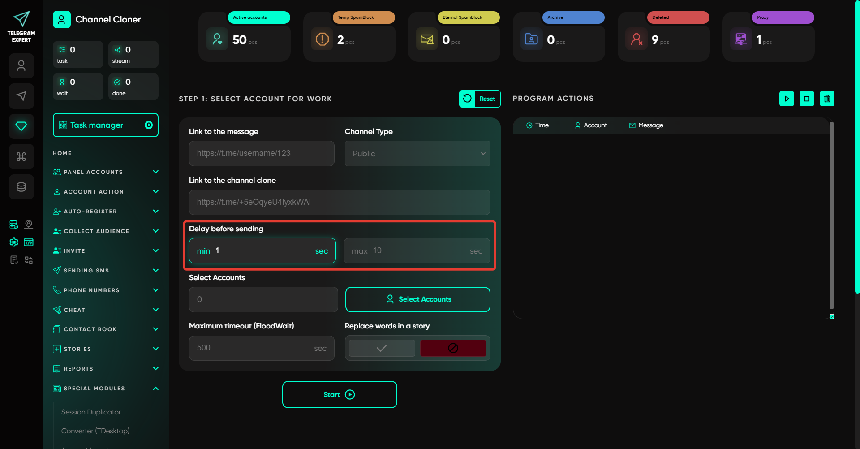Click the Link to the message field

(x=262, y=153)
